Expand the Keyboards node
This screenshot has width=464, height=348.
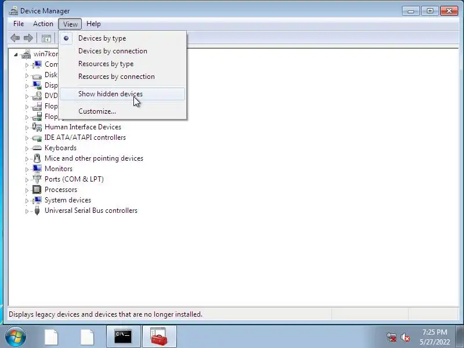click(x=27, y=148)
